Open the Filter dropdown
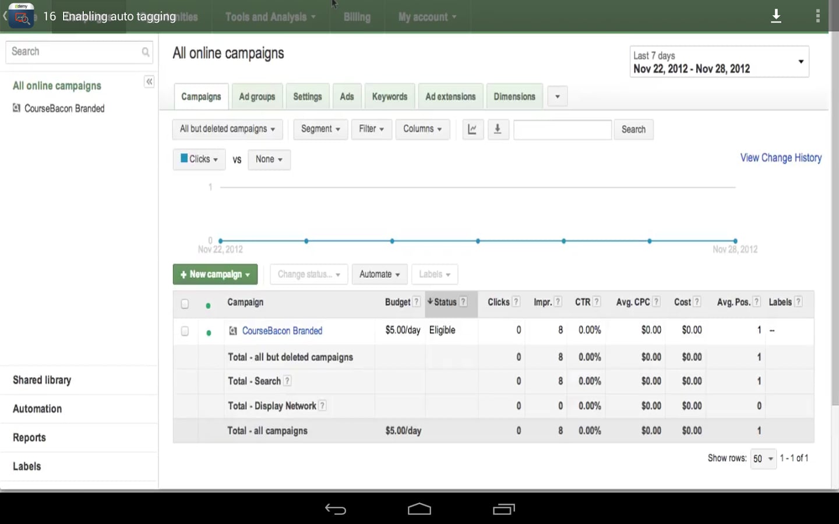Viewport: 839px width, 524px height. click(371, 129)
